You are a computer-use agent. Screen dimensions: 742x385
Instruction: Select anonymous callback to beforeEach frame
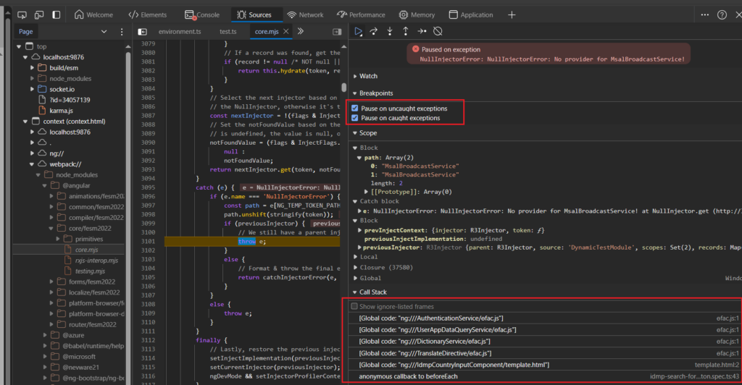[x=545, y=376]
